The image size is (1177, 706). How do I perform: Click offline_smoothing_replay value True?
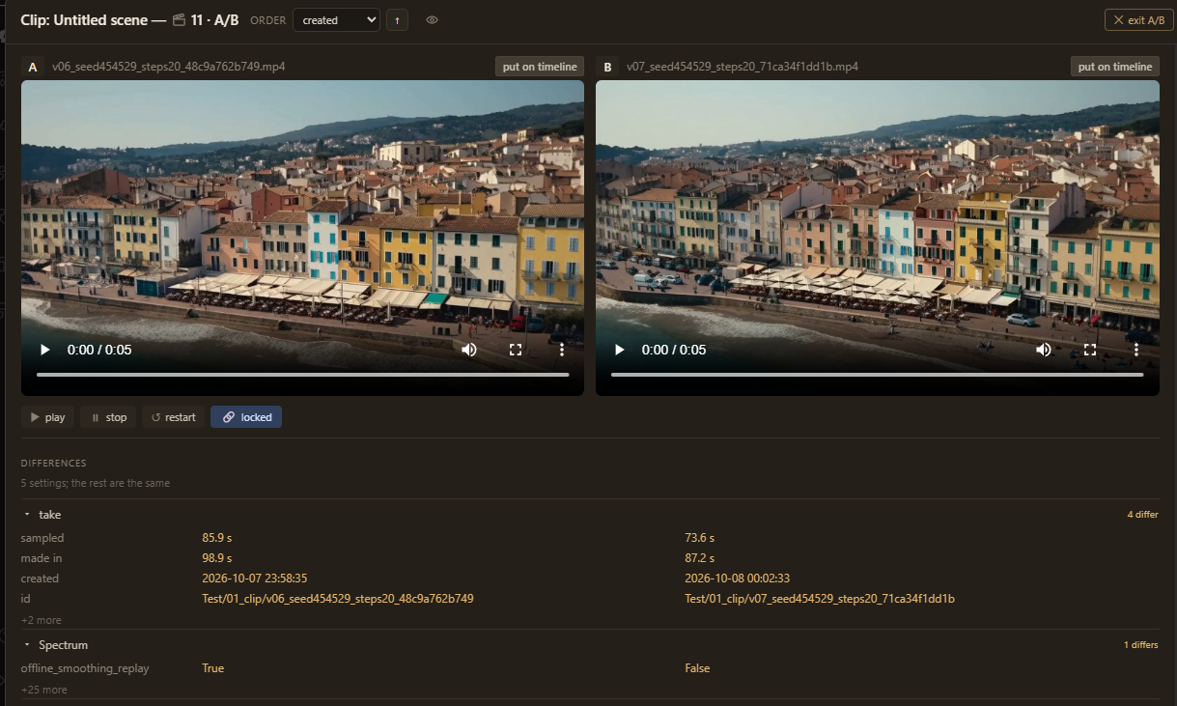point(212,668)
